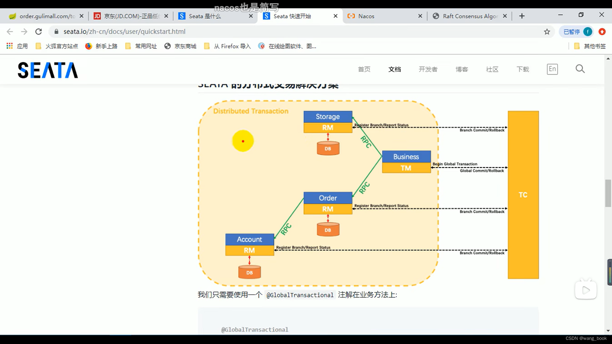
Task: Open the 文档 navigation link
Action: coord(395,69)
